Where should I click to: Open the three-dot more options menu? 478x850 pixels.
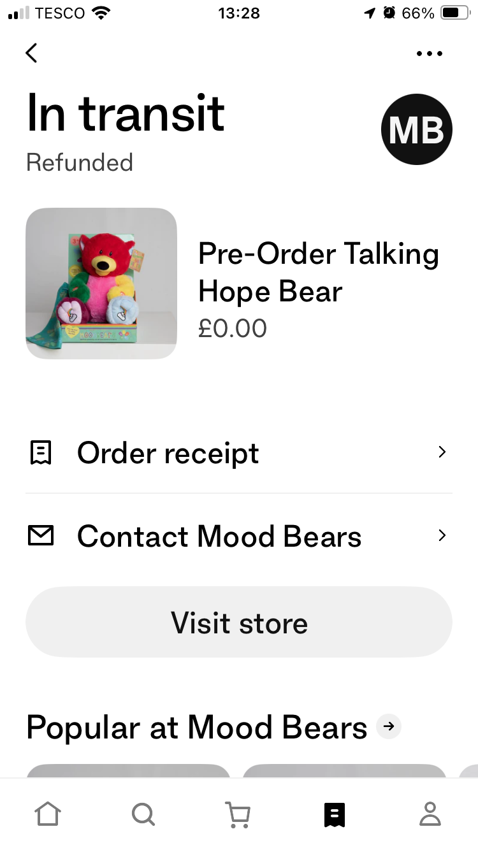tap(429, 54)
